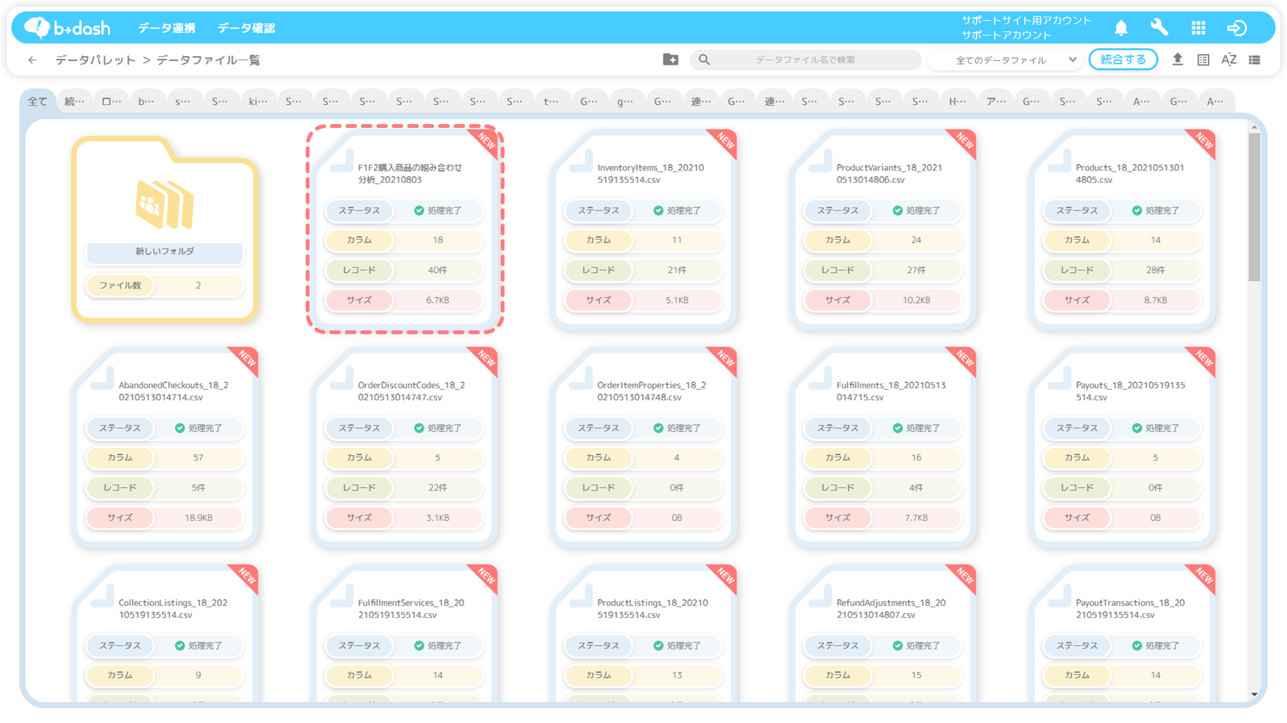Click the NEW ribbon on InventoryItems card
This screenshot has width=1287, height=723.
pyautogui.click(x=724, y=142)
